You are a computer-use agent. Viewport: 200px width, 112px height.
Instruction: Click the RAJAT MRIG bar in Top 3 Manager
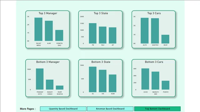click(x=38, y=29)
